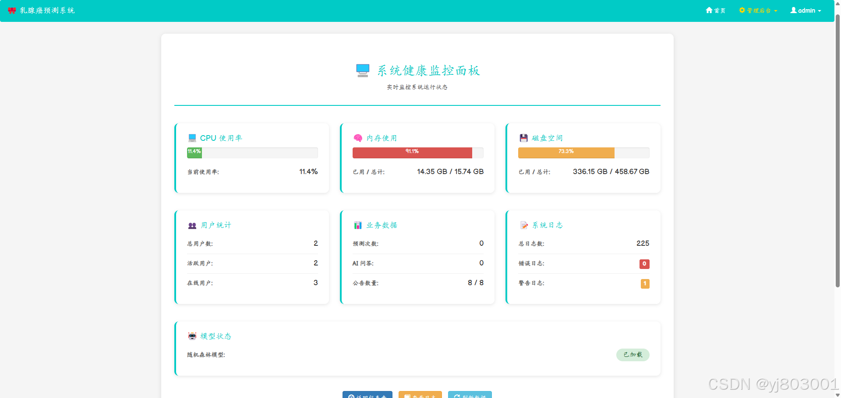
Task: Click the 当前使用率 value 11.4%
Action: point(308,172)
